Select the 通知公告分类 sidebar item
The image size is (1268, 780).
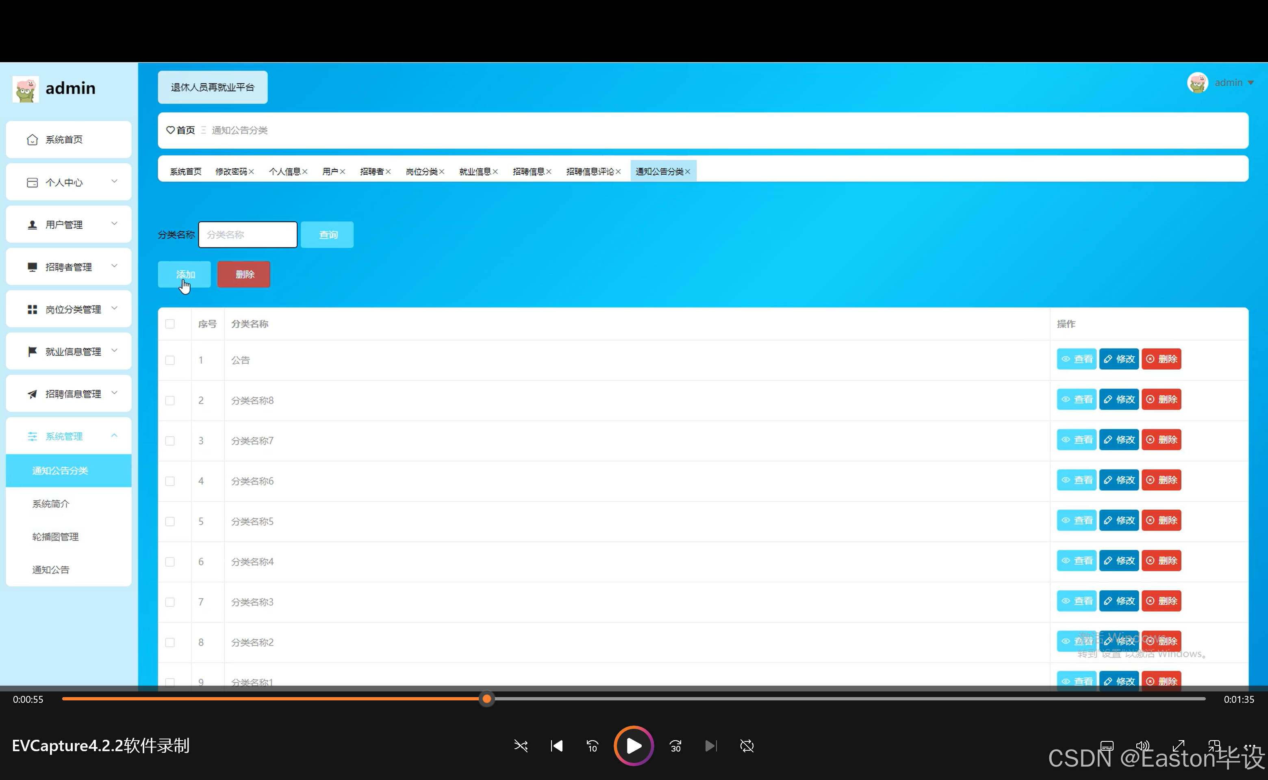click(69, 470)
